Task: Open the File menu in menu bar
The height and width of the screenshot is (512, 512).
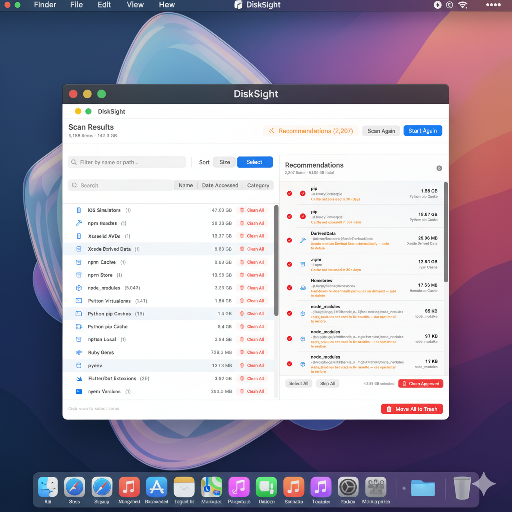Action: [76, 5]
